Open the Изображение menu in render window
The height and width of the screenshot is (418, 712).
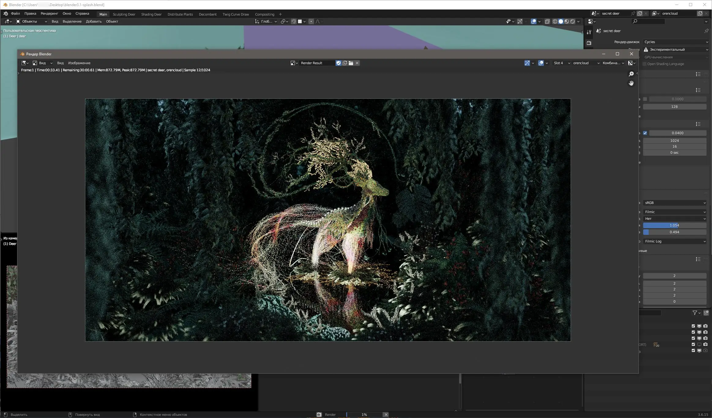pyautogui.click(x=79, y=63)
